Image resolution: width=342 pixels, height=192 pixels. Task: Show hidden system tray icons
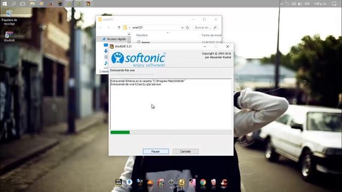click(x=282, y=4)
